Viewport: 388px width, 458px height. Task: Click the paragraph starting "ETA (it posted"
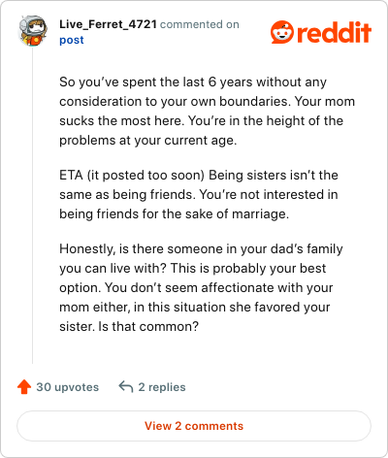[199, 194]
